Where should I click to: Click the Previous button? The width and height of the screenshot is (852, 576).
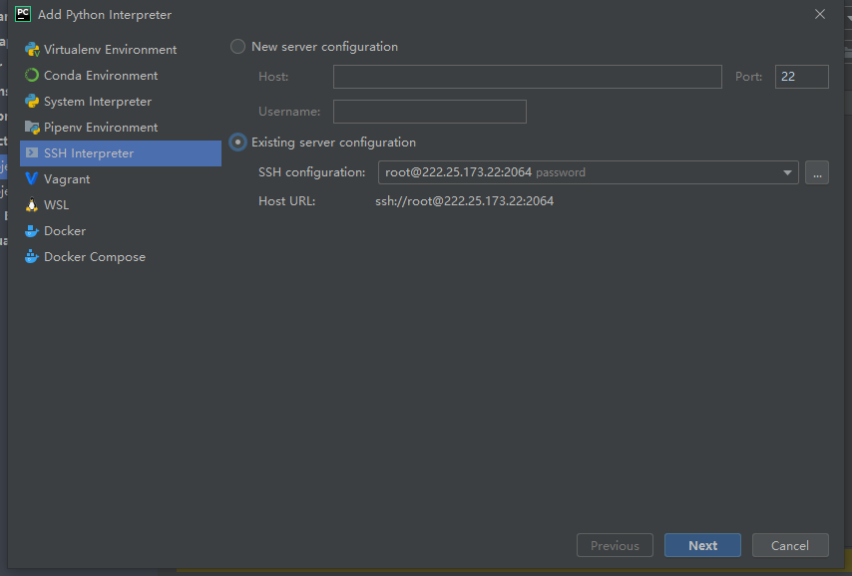pos(615,545)
